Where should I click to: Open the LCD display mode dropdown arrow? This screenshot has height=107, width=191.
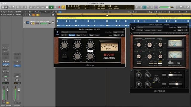(134, 7)
